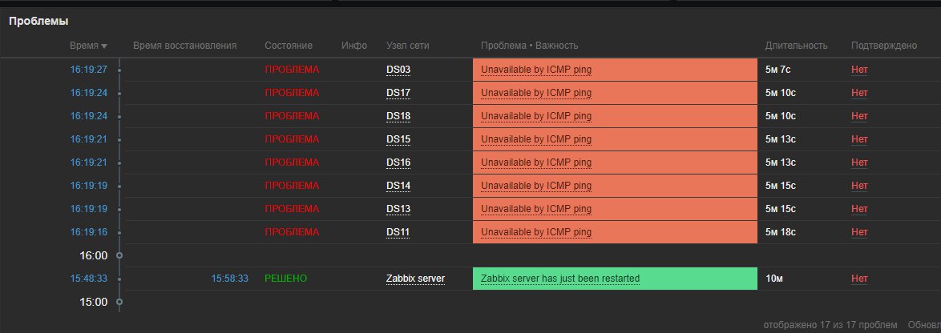Open the 15:48:33 problem time link

point(88,279)
